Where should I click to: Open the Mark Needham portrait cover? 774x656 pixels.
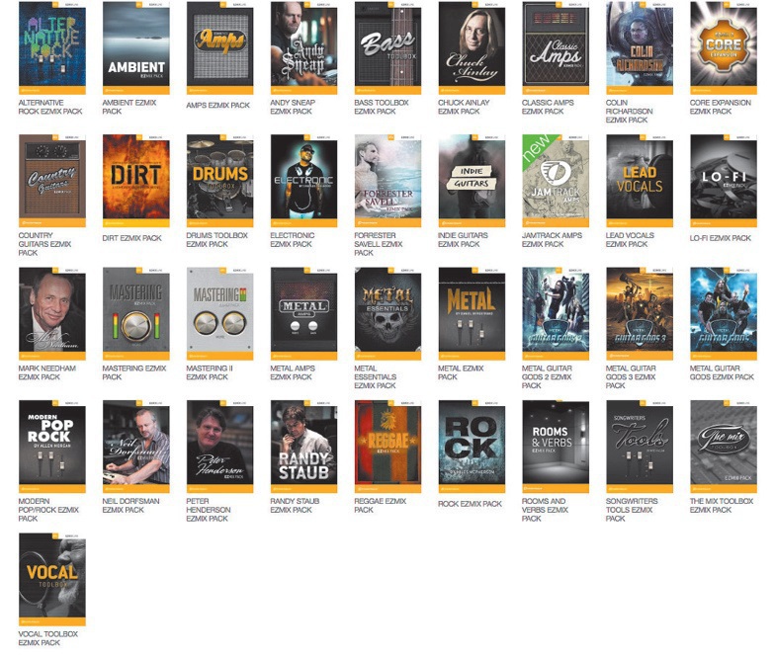point(51,314)
